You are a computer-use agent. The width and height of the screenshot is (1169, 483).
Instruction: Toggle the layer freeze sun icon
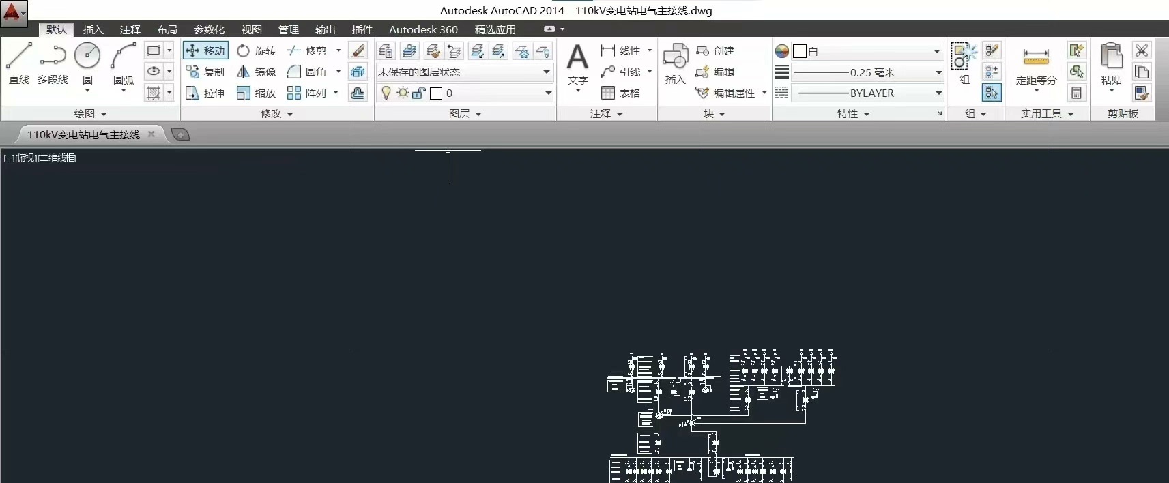403,93
